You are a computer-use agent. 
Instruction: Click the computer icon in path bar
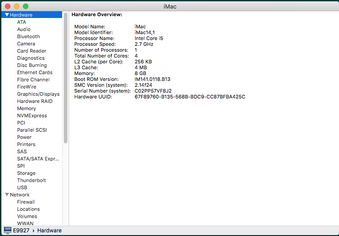[x=8, y=230]
